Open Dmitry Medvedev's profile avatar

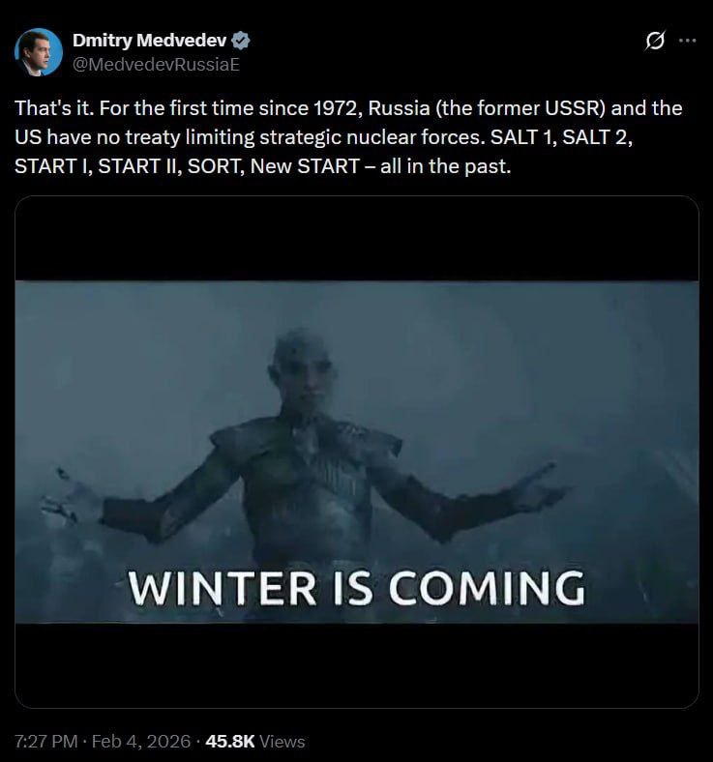coord(39,52)
